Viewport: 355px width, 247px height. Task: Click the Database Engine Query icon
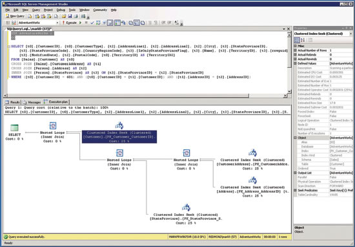(30, 16)
